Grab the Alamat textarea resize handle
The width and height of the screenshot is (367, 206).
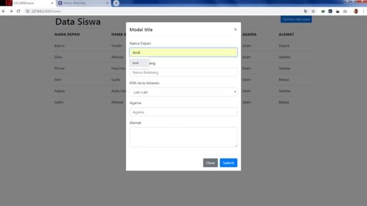pos(236,145)
